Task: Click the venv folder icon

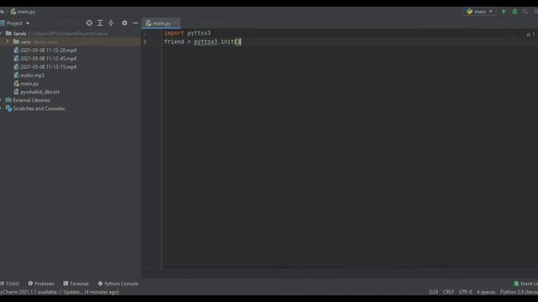Action: coord(16,42)
